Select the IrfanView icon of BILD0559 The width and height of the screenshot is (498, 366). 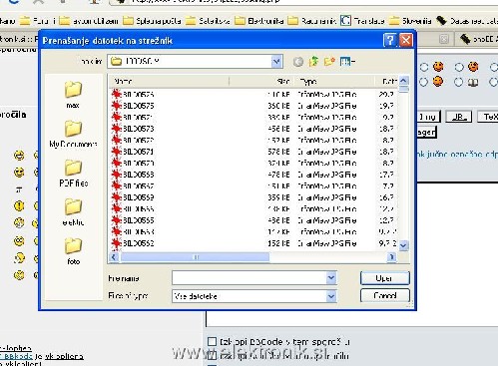(116, 197)
